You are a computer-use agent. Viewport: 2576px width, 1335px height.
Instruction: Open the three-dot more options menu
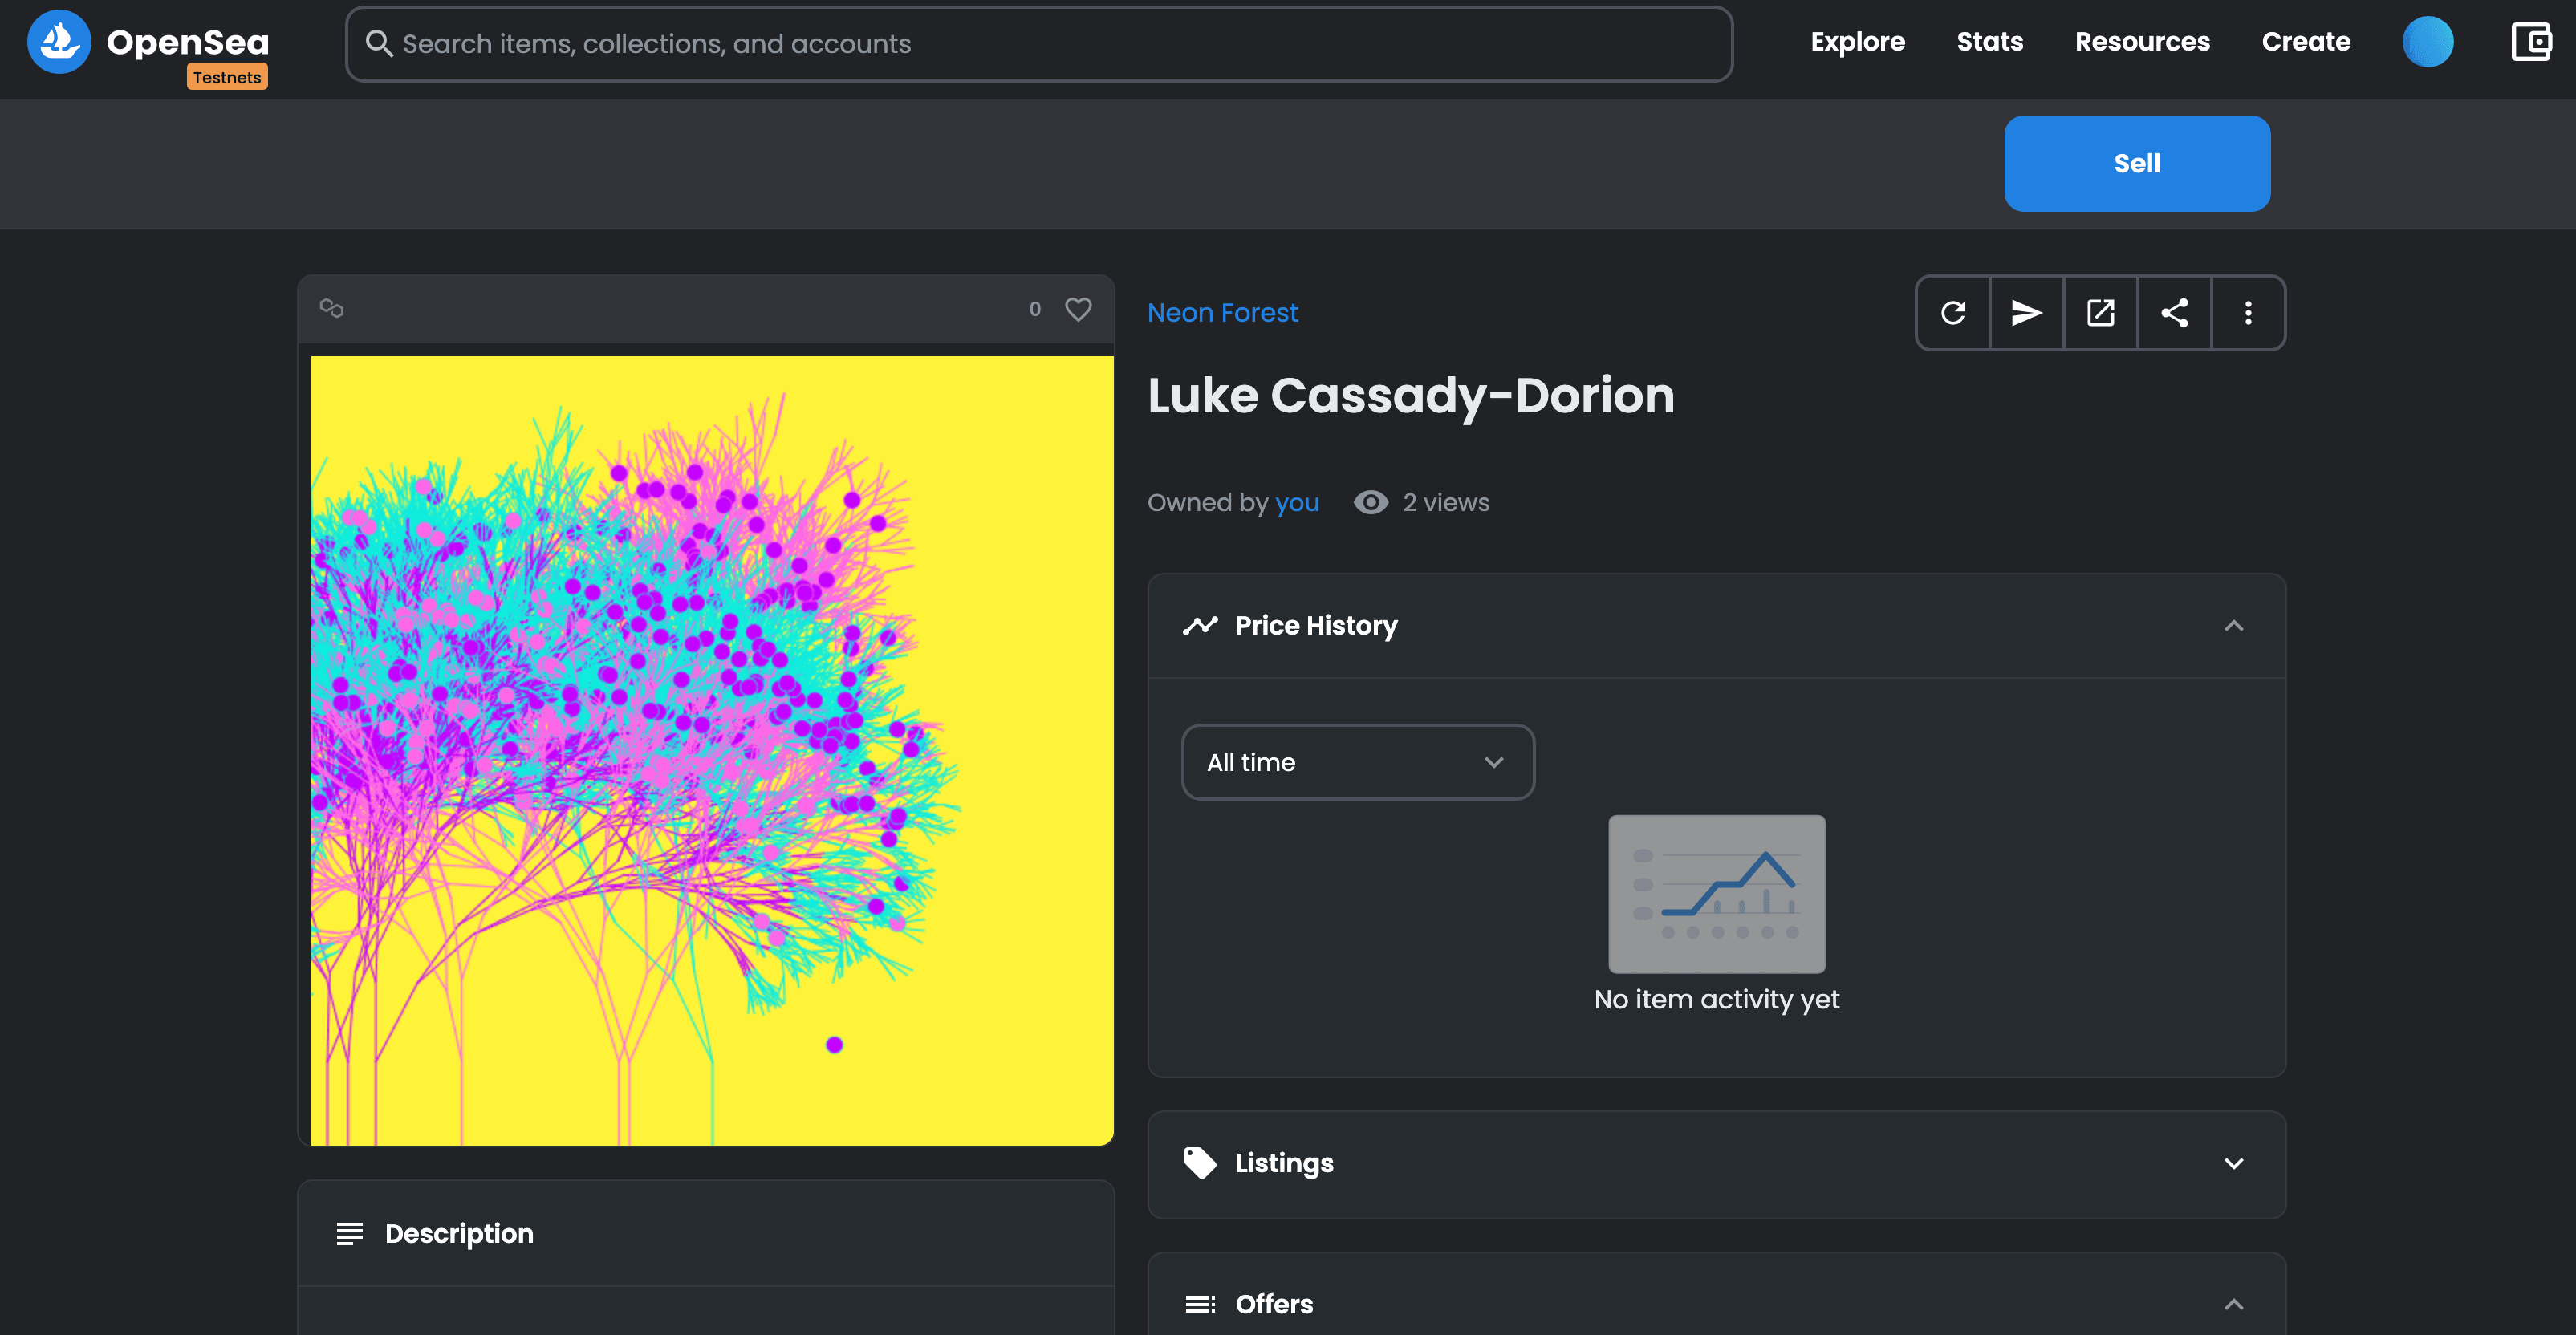pyautogui.click(x=2248, y=313)
